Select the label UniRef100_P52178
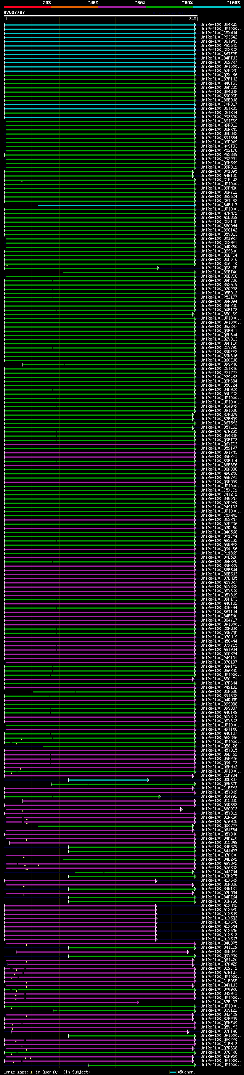Screen dimensions: 244x1075 [x=219, y=151]
